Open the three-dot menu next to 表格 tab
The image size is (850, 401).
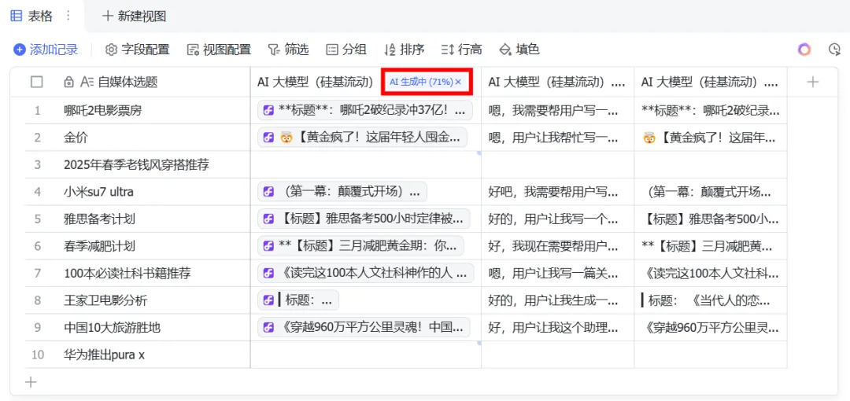tap(68, 16)
